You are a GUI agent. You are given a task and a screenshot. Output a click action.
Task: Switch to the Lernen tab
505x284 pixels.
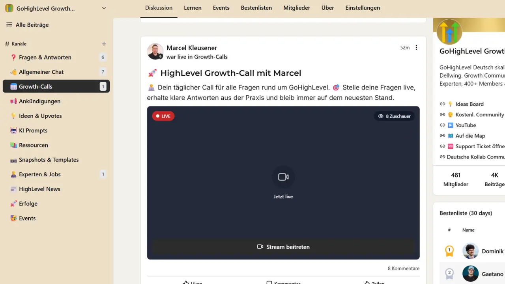[x=193, y=8]
